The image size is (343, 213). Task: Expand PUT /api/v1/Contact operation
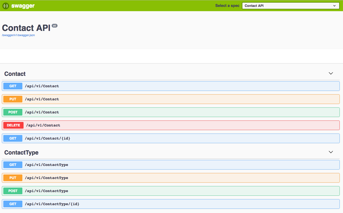click(x=170, y=99)
